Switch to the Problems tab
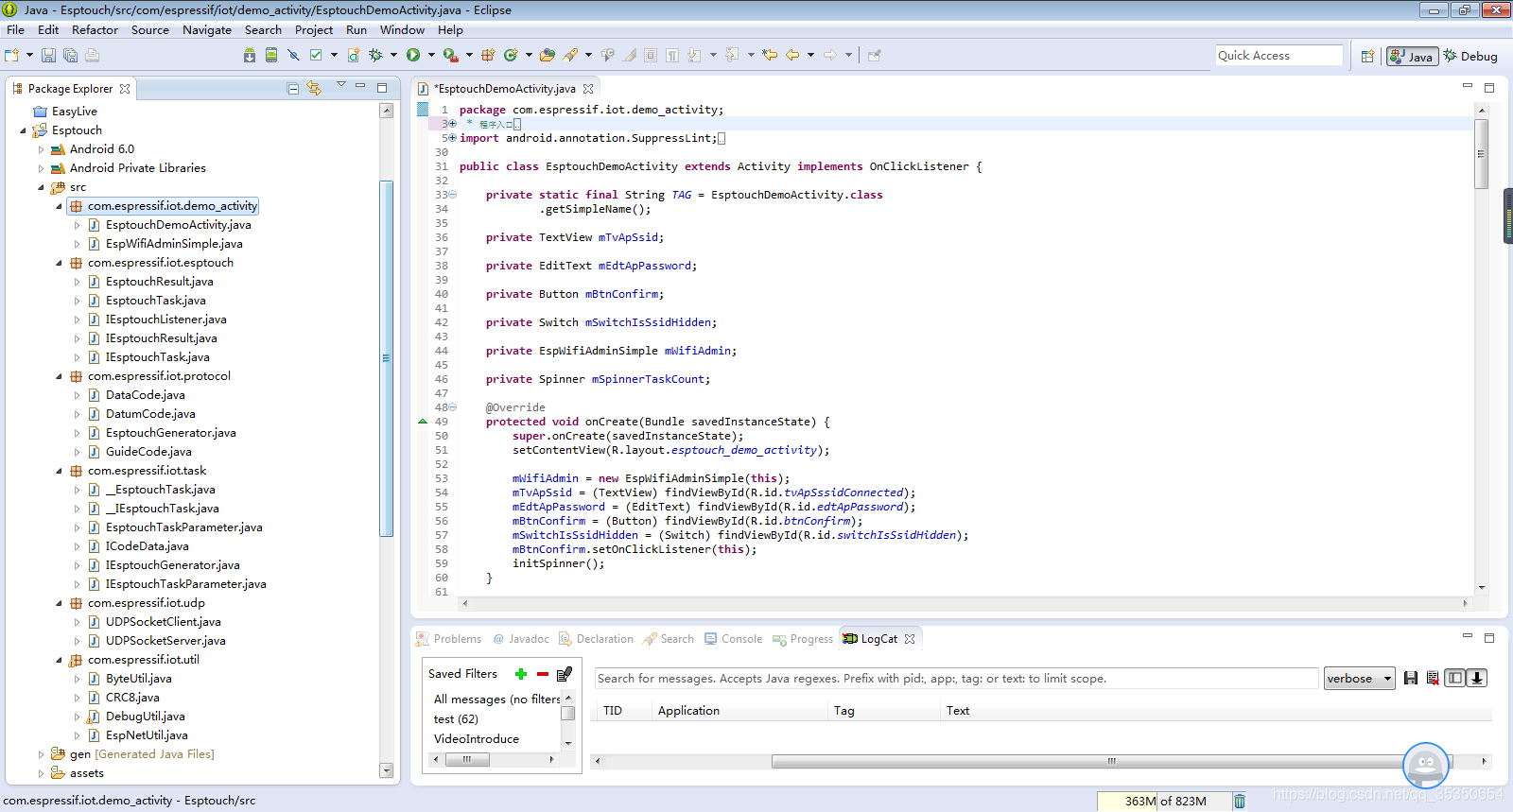 449,639
